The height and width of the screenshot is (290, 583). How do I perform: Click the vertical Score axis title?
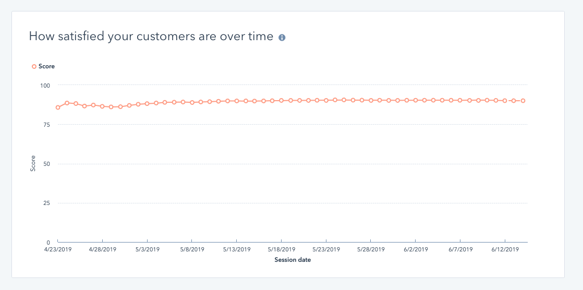point(33,164)
